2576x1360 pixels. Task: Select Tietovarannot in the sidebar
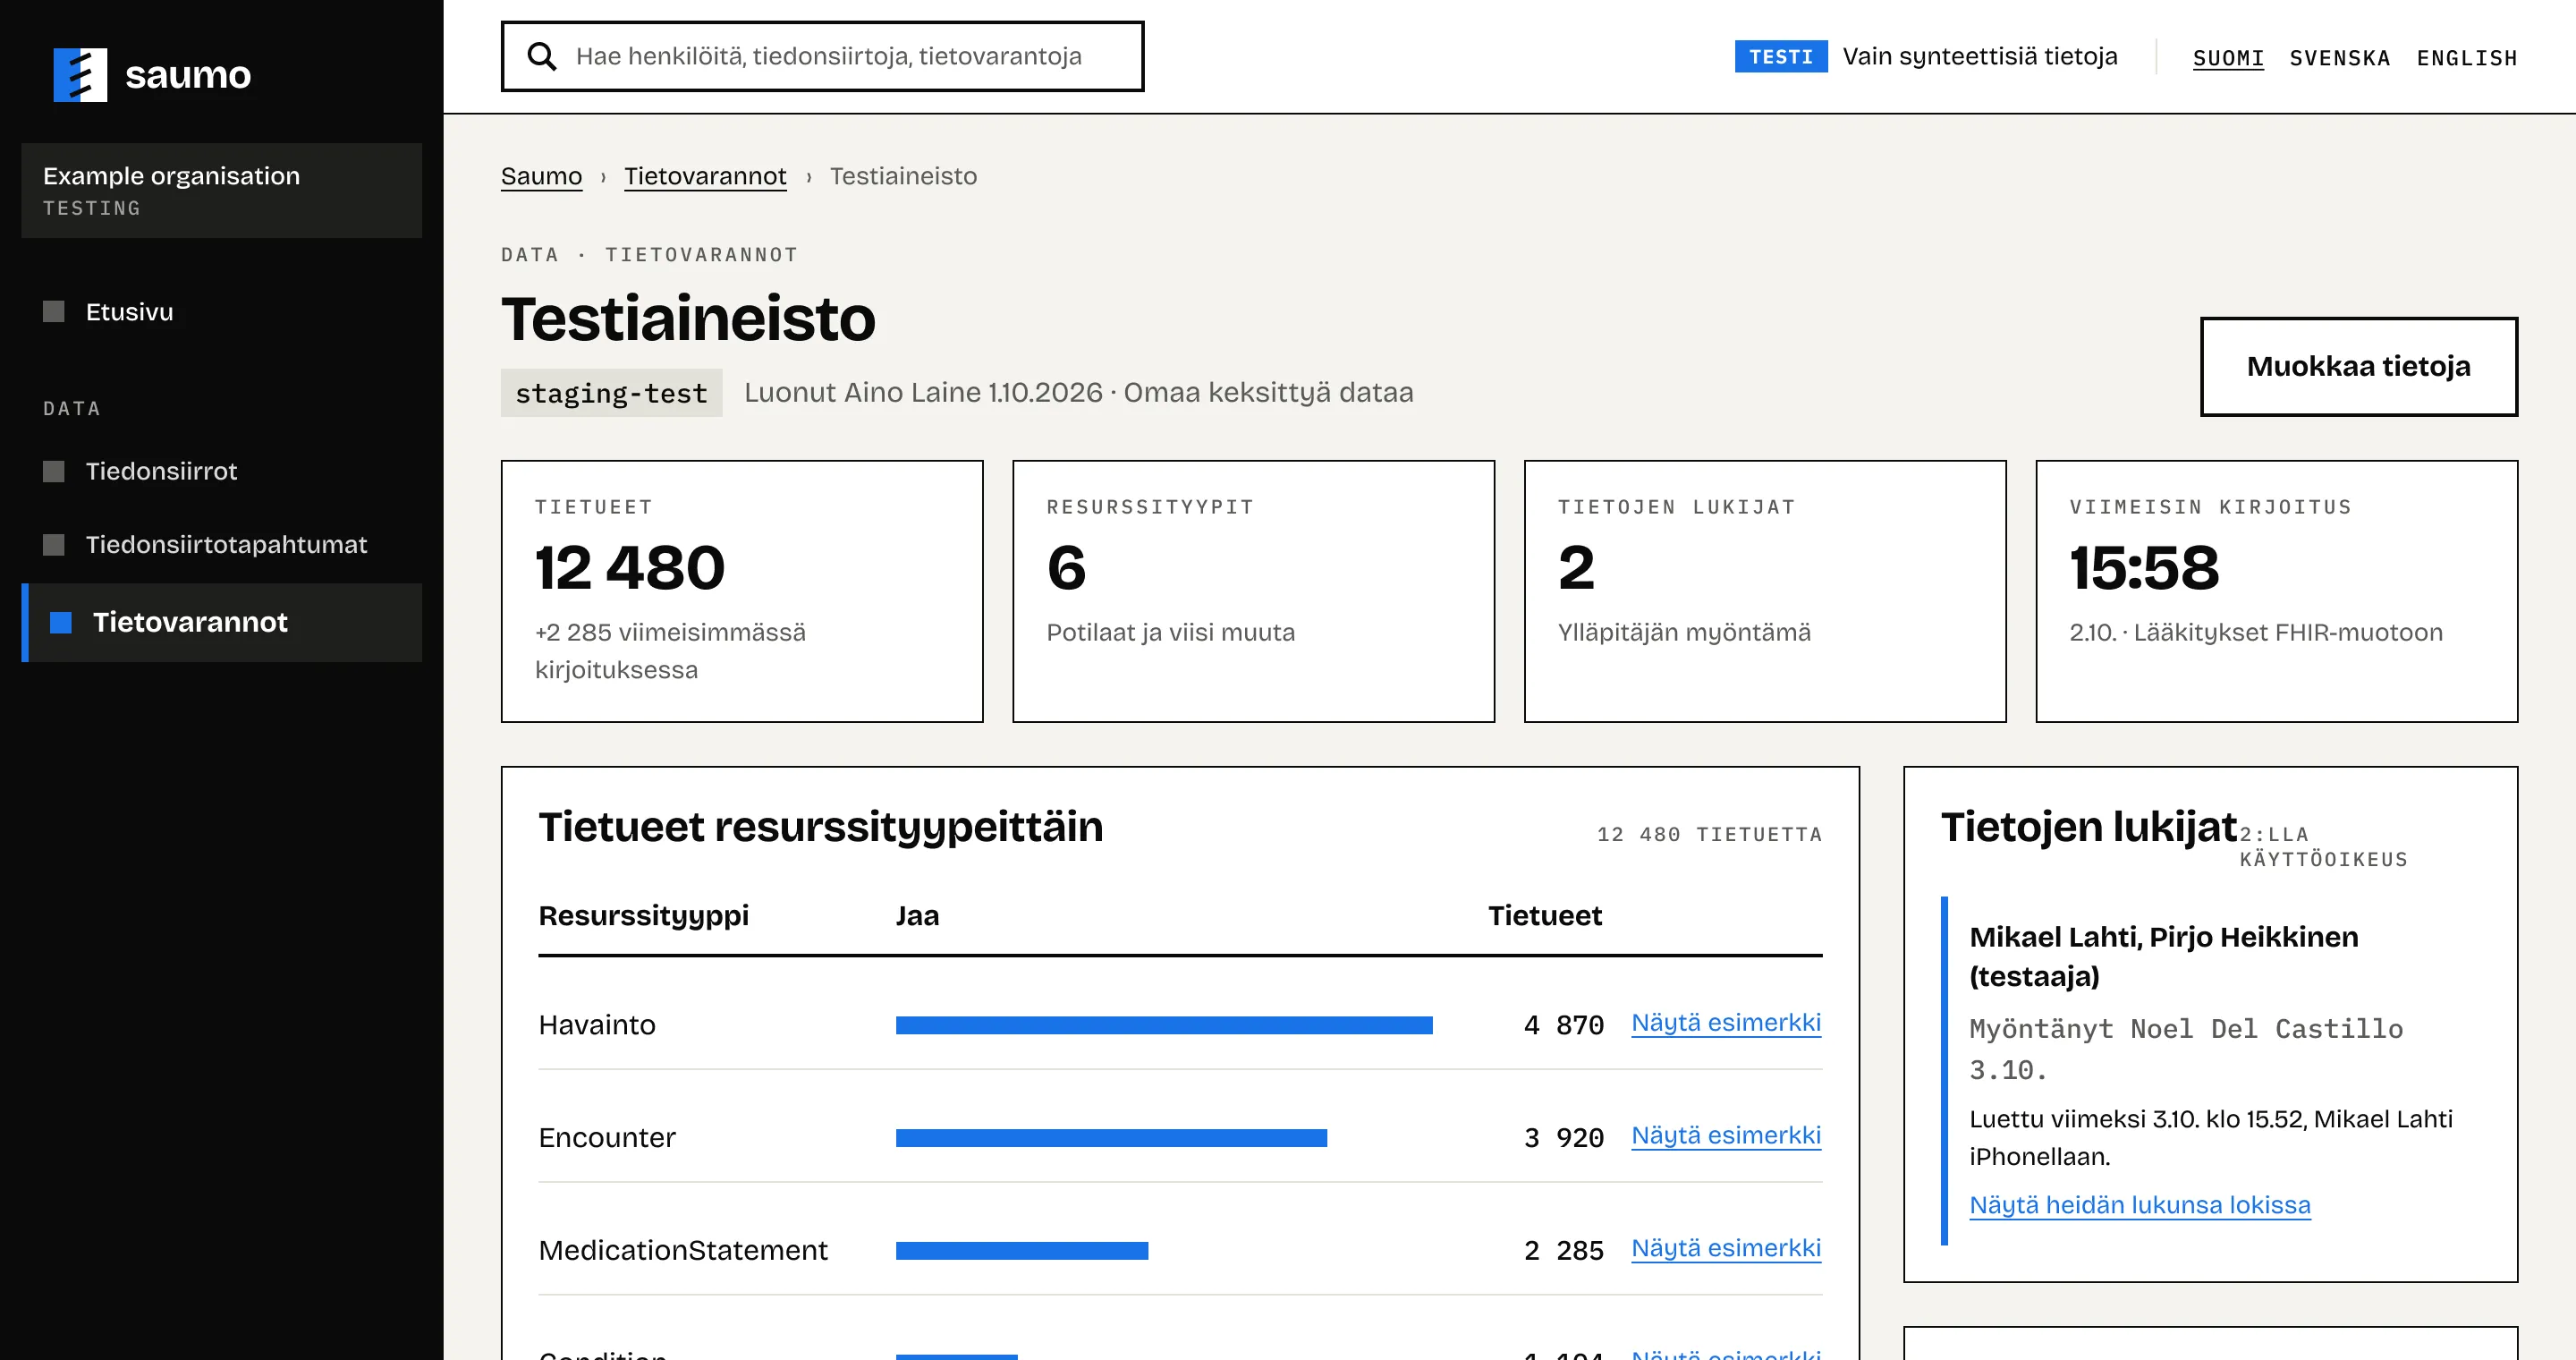(222, 623)
